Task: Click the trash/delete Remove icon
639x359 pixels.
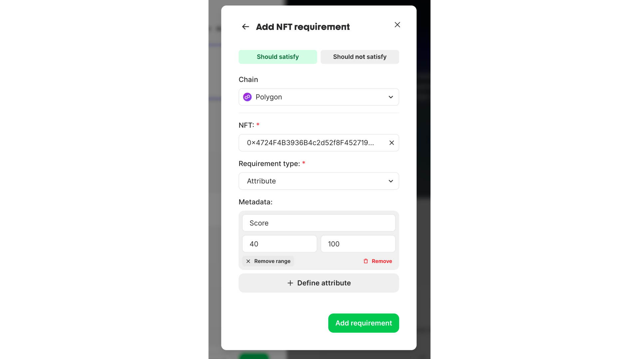Action: coord(366,261)
